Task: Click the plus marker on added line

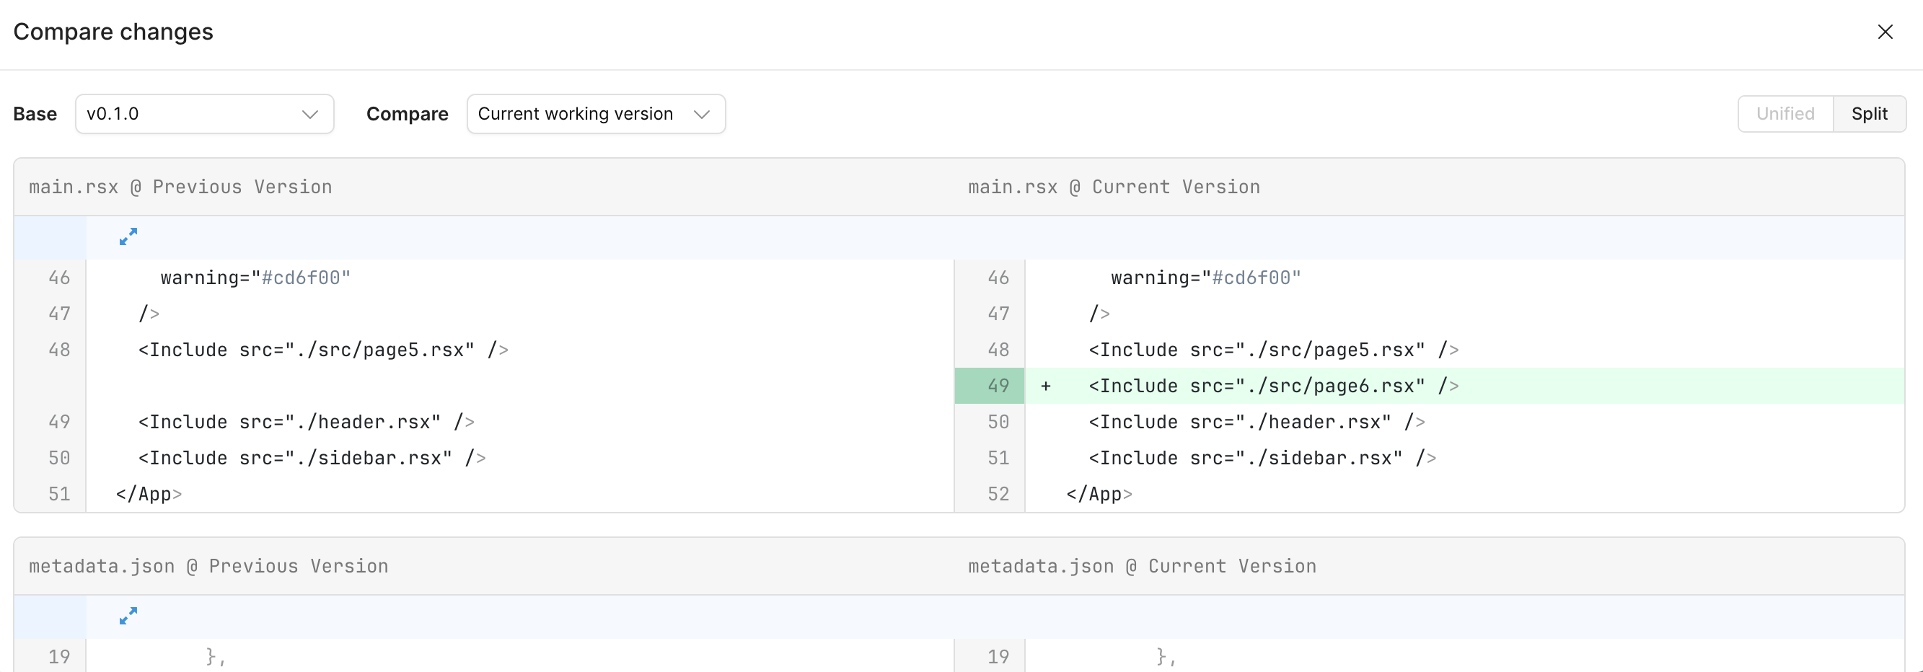Action: point(1046,386)
